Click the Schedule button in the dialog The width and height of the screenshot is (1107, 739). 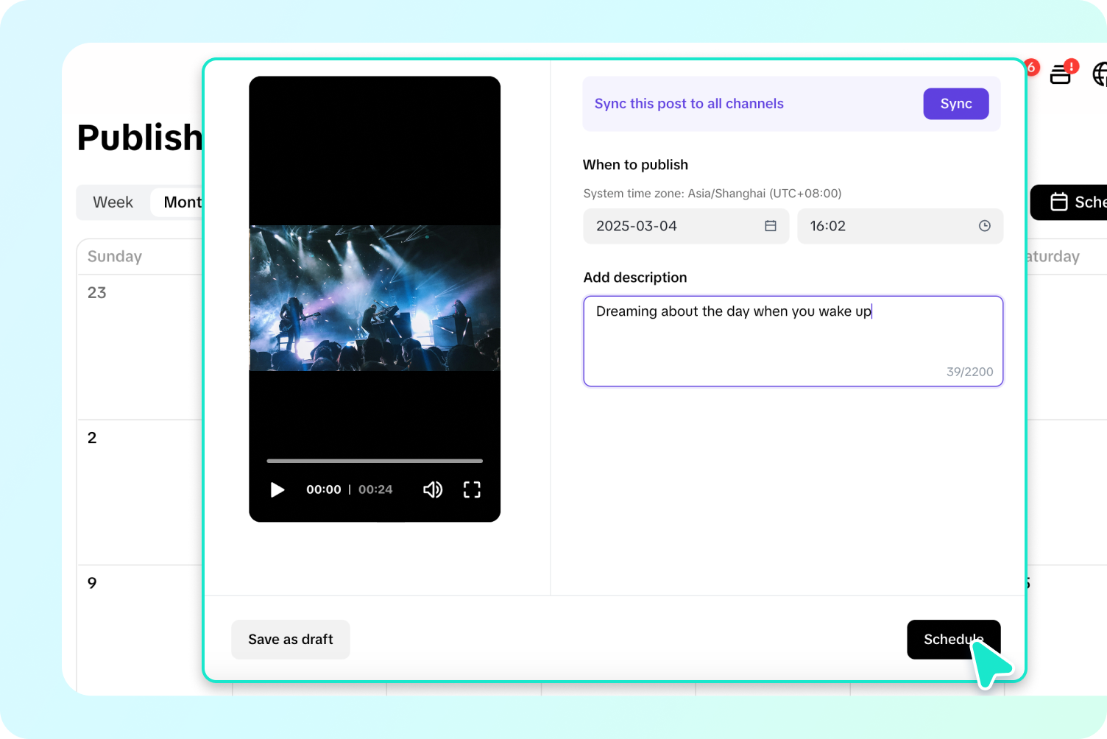[x=954, y=640]
